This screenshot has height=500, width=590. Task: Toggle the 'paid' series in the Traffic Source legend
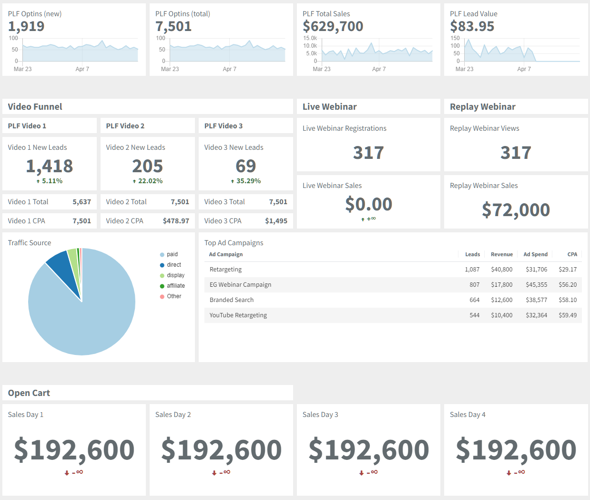pyautogui.click(x=170, y=254)
